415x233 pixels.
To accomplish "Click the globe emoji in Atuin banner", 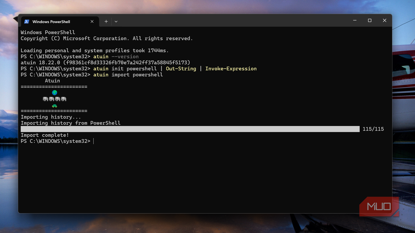I will [55, 93].
